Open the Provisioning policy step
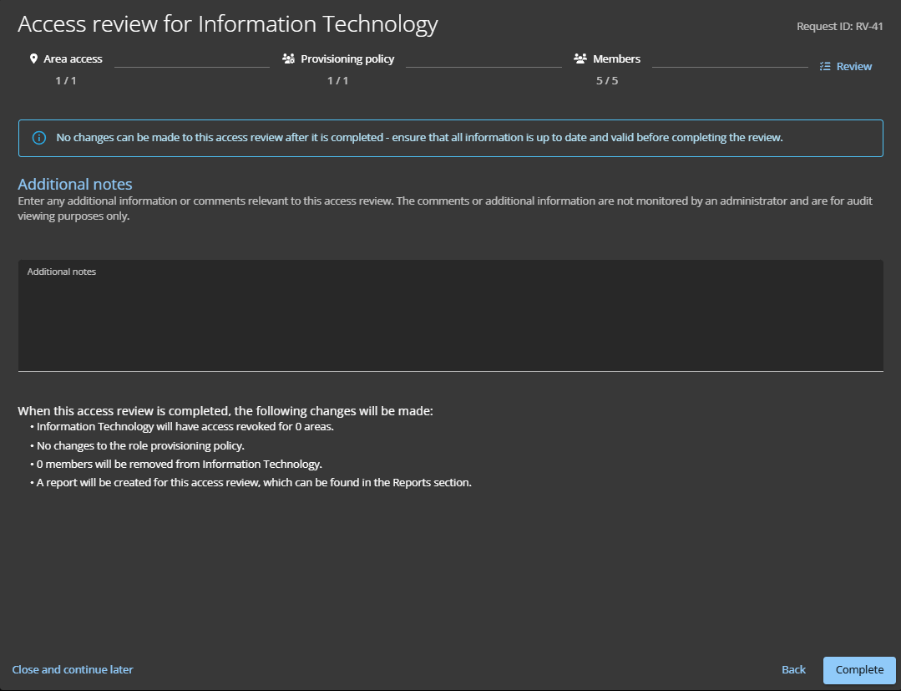The image size is (901, 691). click(347, 59)
